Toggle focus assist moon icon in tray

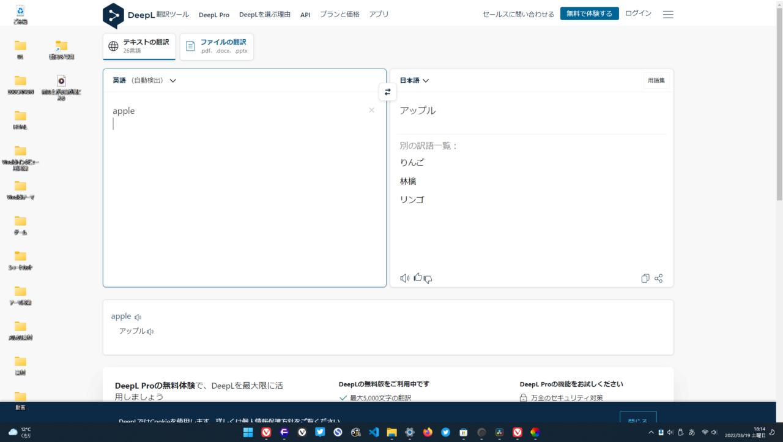coord(772,432)
